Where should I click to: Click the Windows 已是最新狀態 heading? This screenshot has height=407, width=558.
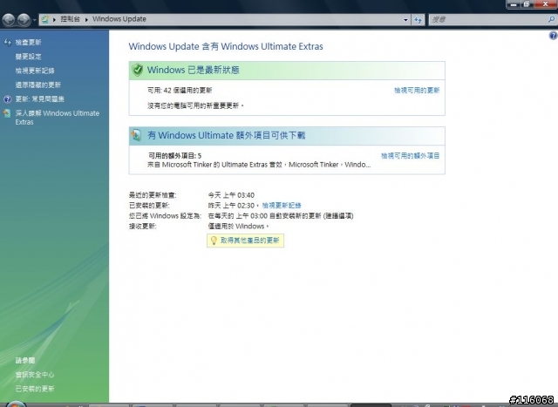click(194, 70)
